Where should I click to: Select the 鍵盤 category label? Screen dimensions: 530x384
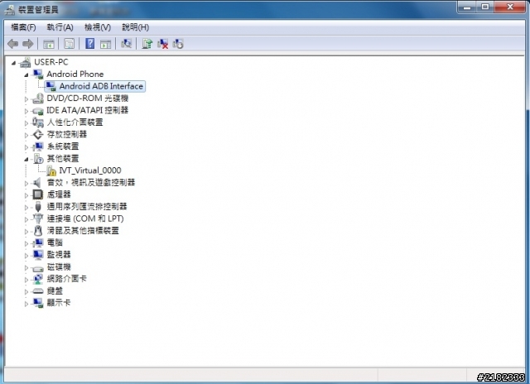tap(55, 290)
